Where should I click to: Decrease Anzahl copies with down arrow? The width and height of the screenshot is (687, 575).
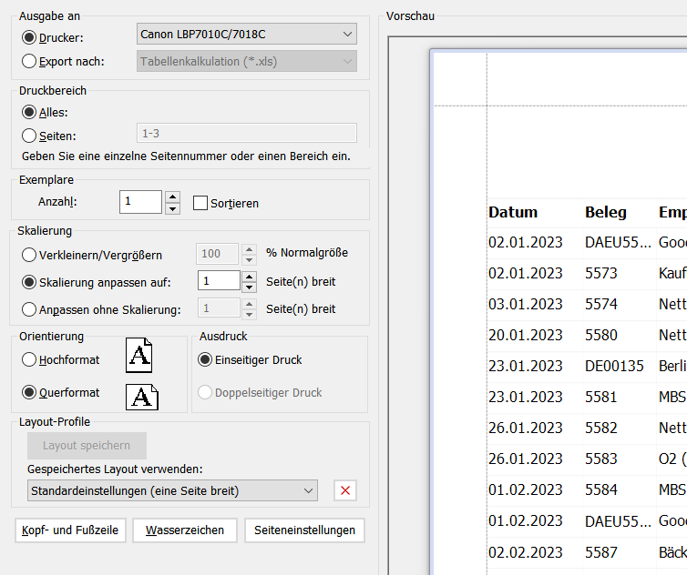click(x=172, y=208)
